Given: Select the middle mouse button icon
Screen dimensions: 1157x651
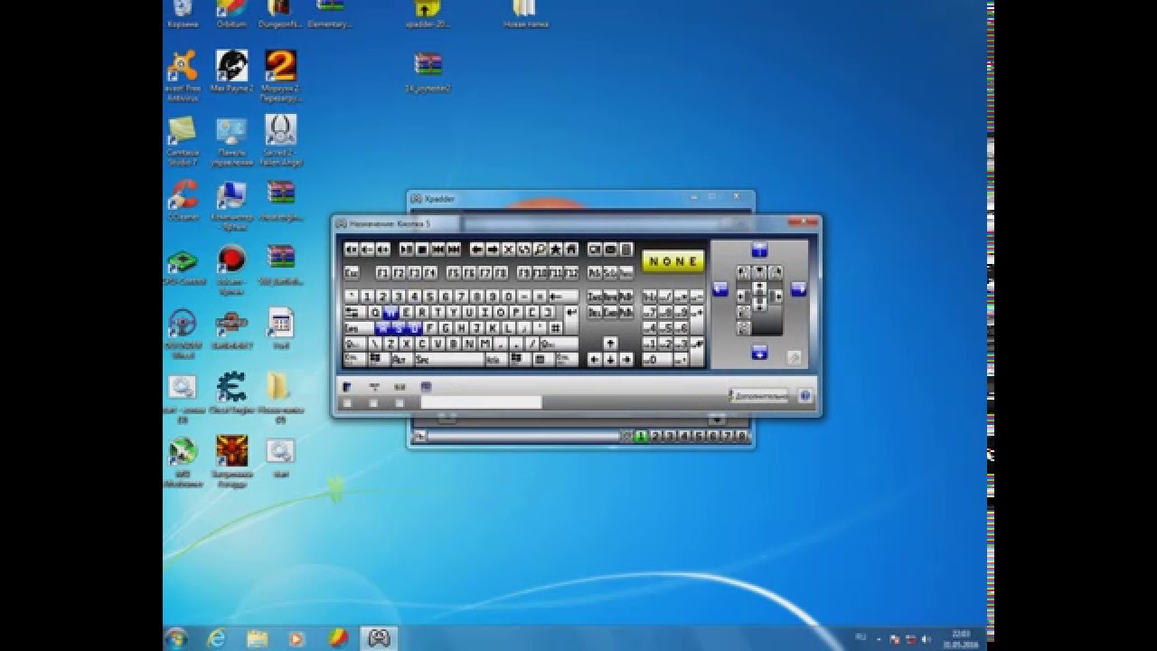Looking at the screenshot, I should click(759, 272).
